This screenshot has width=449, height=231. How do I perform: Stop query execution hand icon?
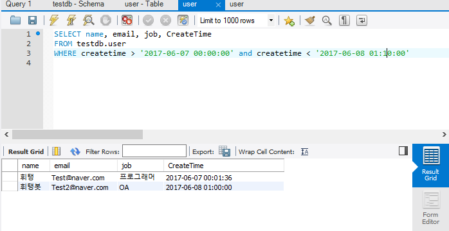point(105,21)
